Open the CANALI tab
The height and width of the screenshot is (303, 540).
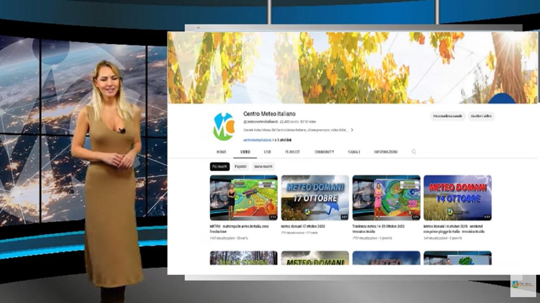pyautogui.click(x=354, y=152)
